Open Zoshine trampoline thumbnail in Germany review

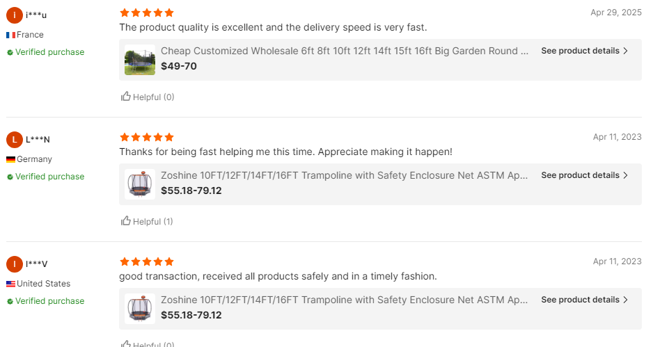coord(140,184)
